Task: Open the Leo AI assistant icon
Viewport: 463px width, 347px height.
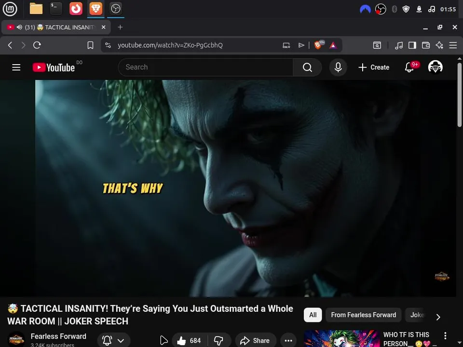Action: coord(439,45)
